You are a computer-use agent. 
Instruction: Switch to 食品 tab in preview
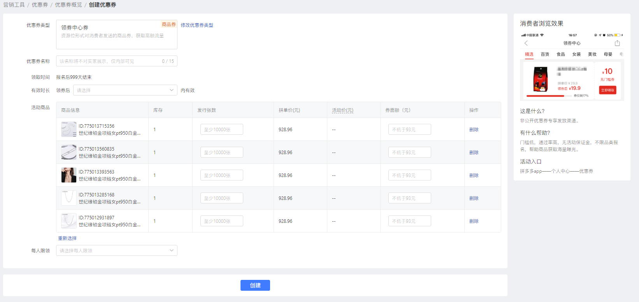coord(560,54)
